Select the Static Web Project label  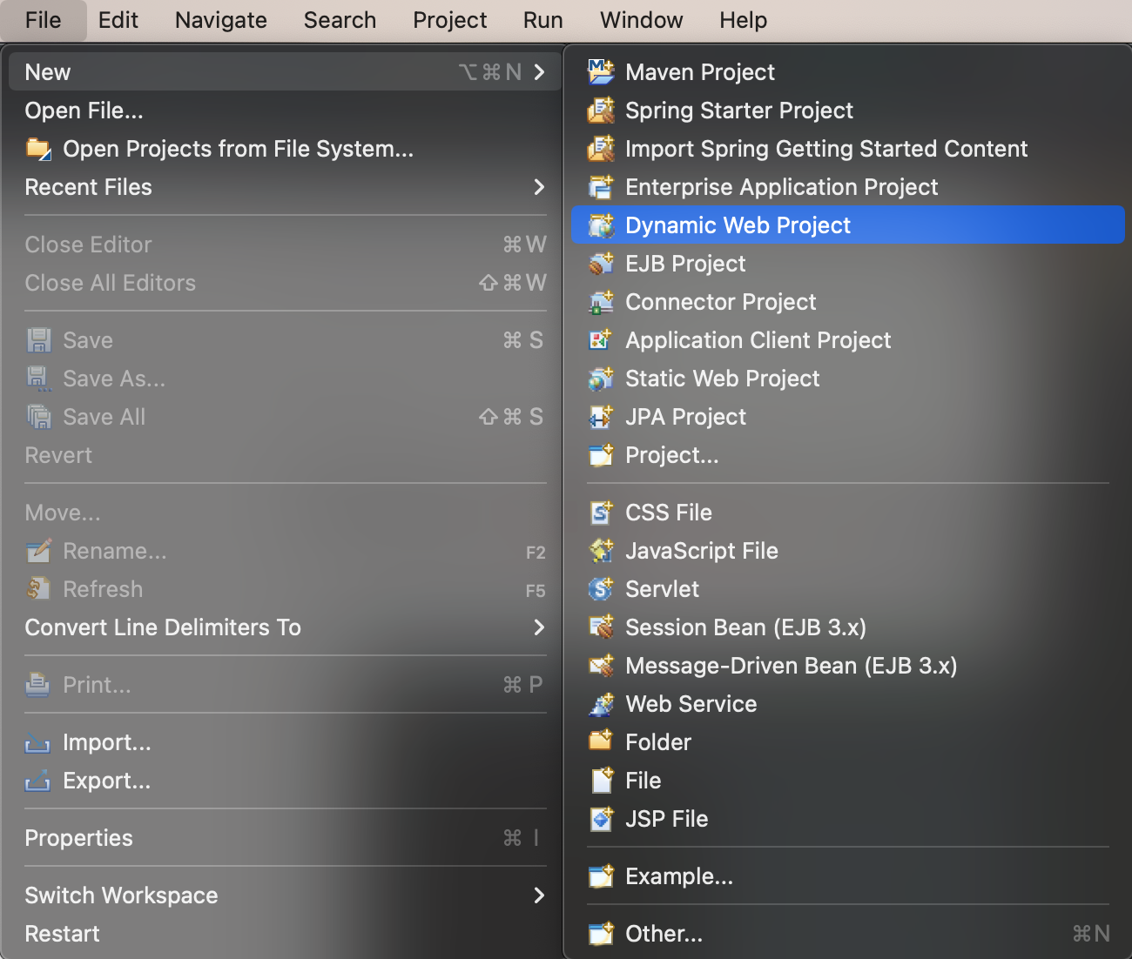pyautogui.click(x=723, y=379)
